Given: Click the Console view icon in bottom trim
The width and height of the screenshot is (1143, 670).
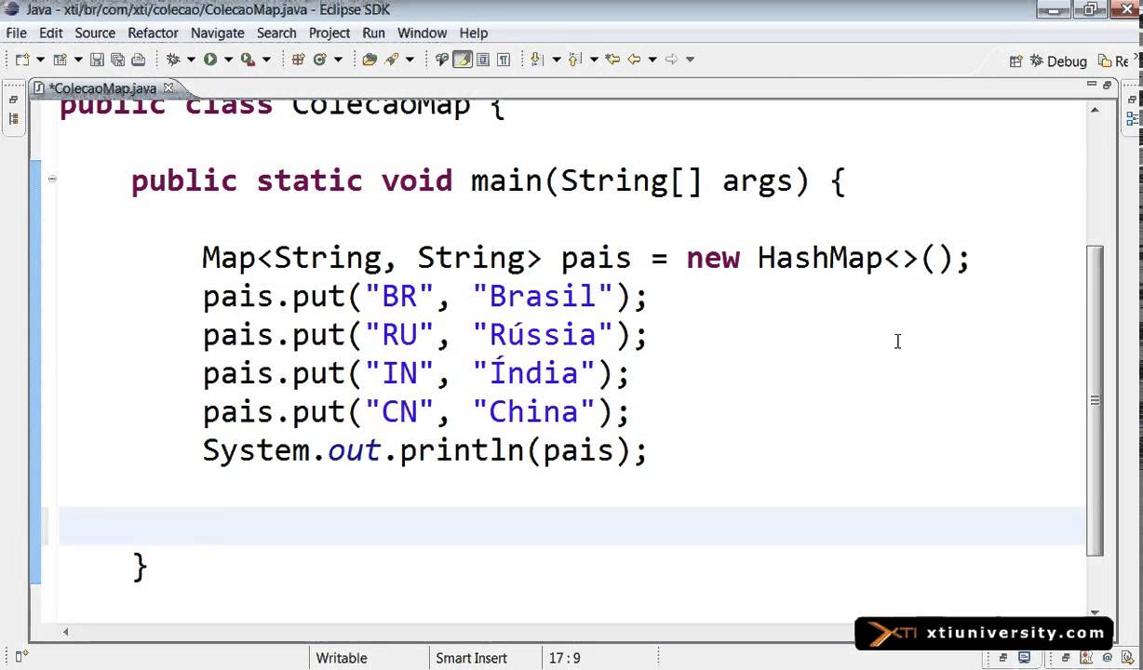Looking at the screenshot, I should tap(1024, 658).
